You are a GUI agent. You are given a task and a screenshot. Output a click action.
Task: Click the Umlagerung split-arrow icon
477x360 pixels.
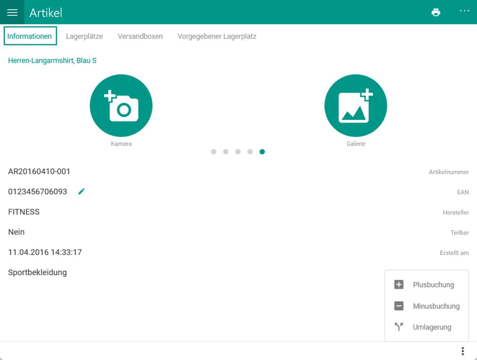[x=399, y=327]
